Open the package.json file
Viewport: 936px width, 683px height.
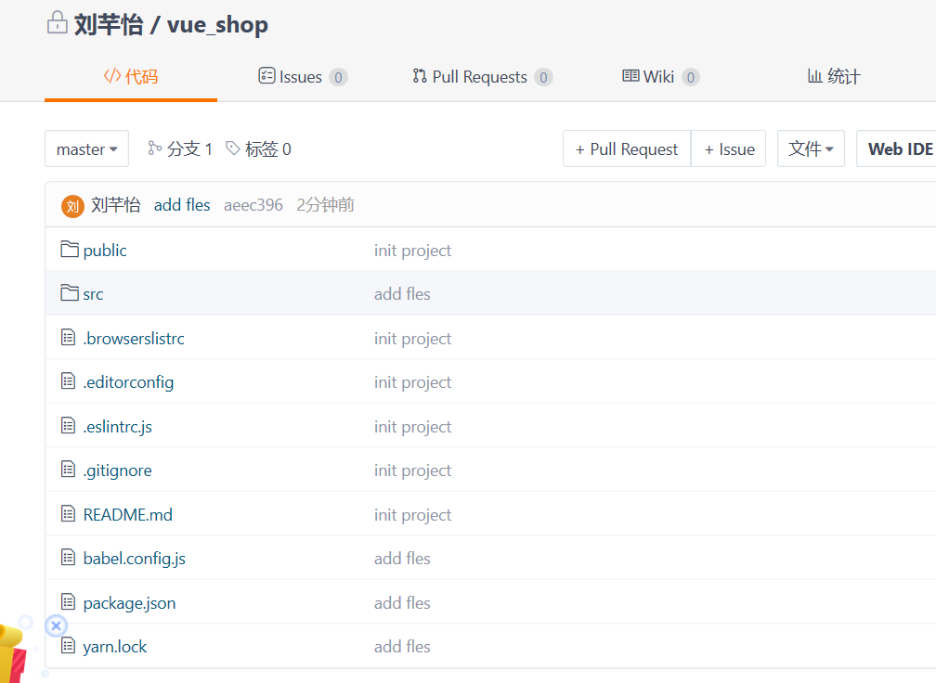(130, 603)
